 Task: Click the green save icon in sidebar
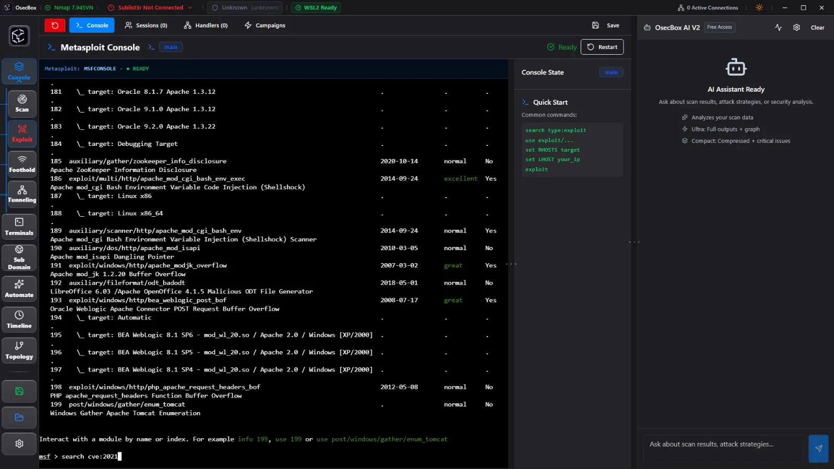pos(19,391)
